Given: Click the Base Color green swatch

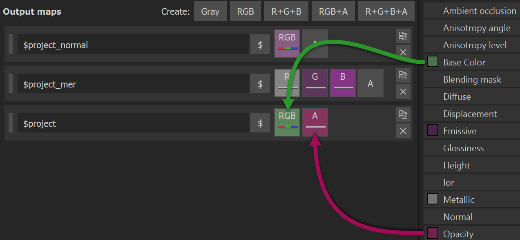Looking at the screenshot, I should click(x=433, y=62).
